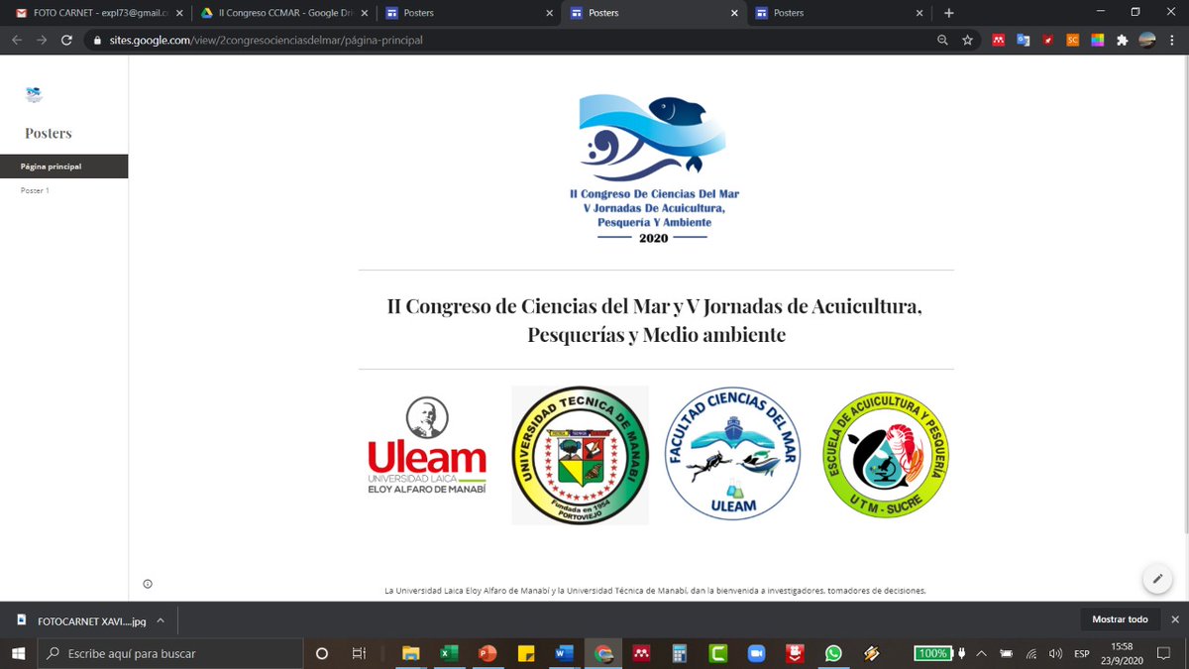Open PowerPoint from the taskbar
This screenshot has height=669, width=1189.
pos(486,653)
